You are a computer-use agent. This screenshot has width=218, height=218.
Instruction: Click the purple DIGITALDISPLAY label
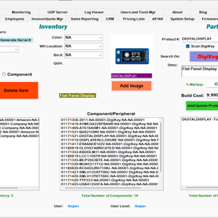(132, 76)
